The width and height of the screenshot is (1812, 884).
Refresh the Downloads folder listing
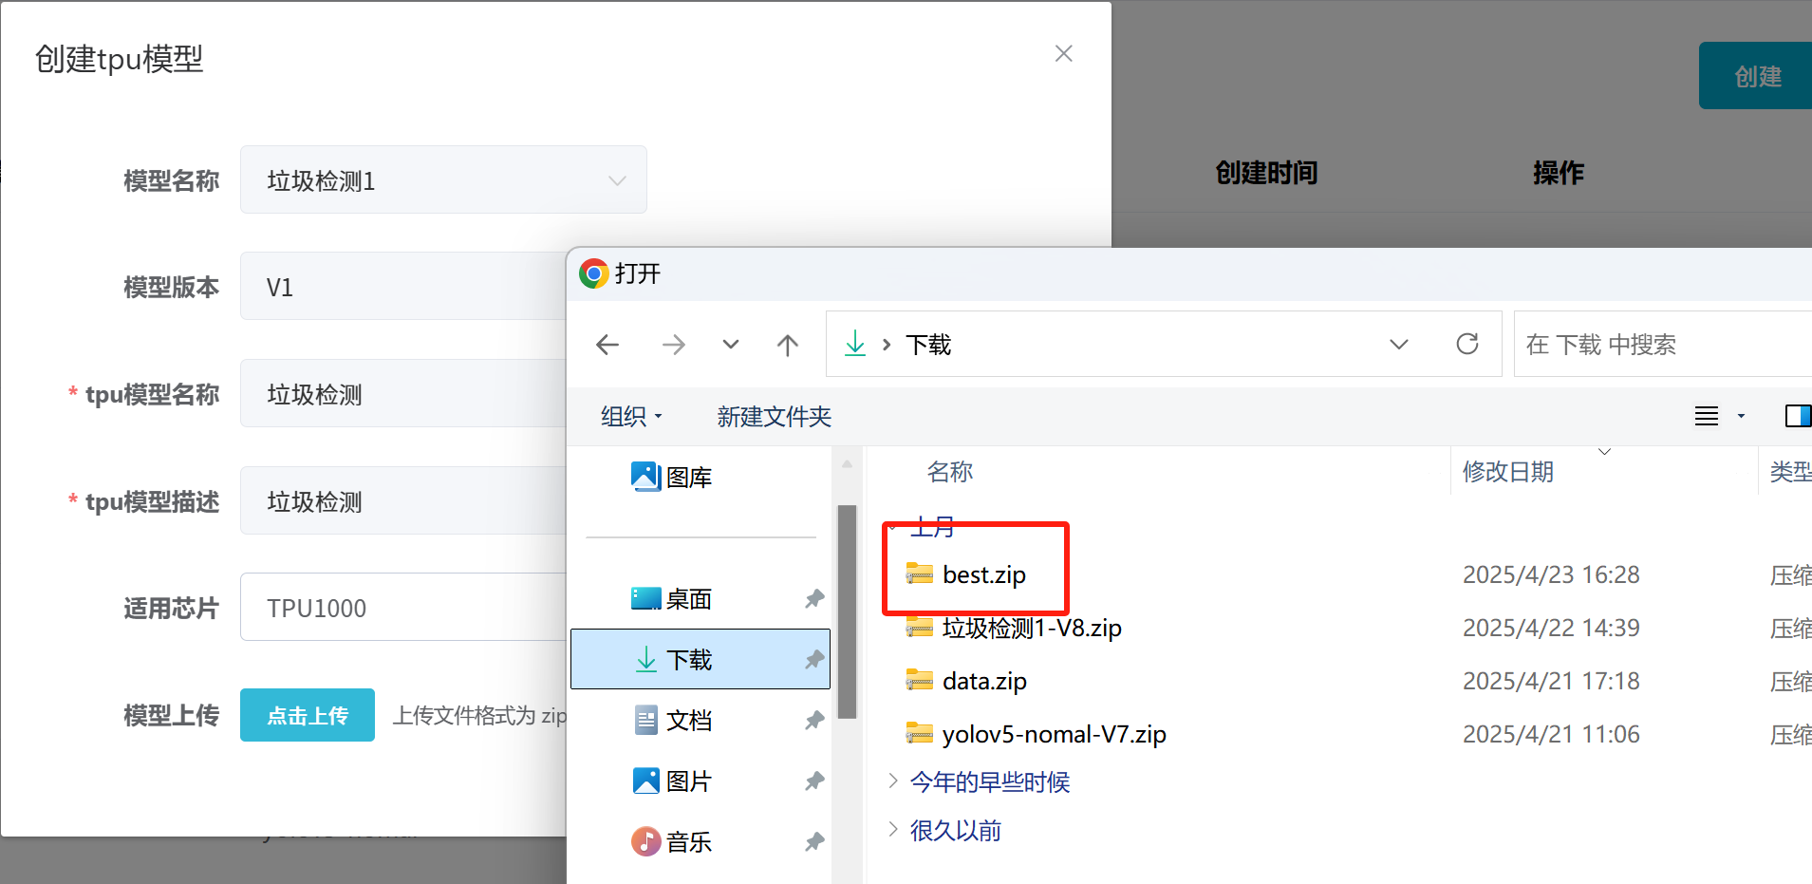1466,344
